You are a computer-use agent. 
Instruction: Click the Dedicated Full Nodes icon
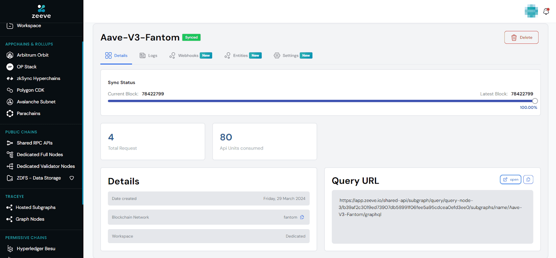click(x=10, y=154)
